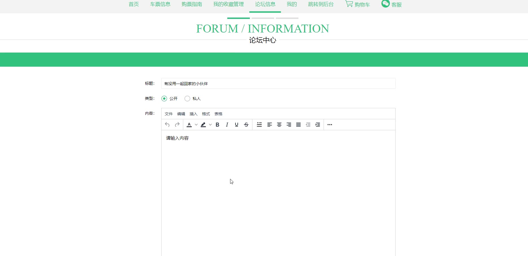The height and width of the screenshot is (256, 528).
Task: Go to 首页 in navigation
Action: pos(134,4)
